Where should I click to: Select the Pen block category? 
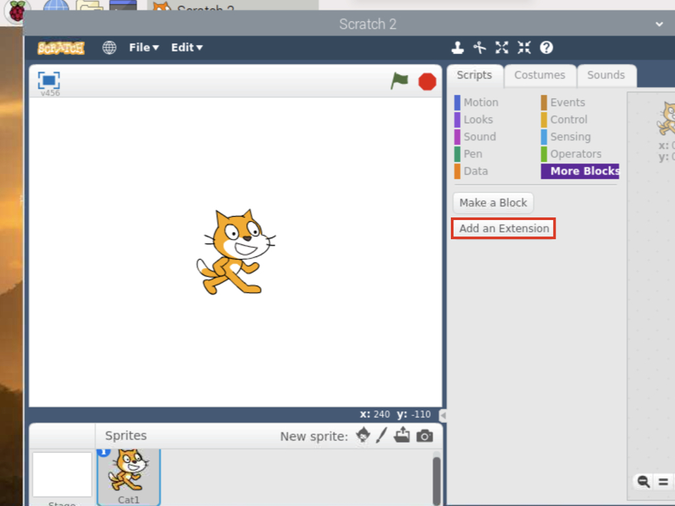click(x=469, y=154)
